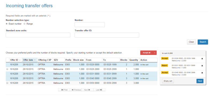The image size is (214, 101).
Task: Click the Accept badge for 03 8340 0000
Action: [x=165, y=72]
